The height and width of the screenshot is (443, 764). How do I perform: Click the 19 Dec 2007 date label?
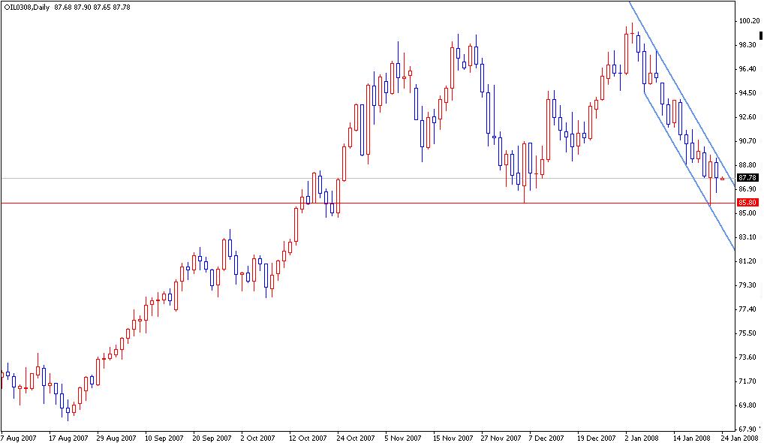(597, 438)
